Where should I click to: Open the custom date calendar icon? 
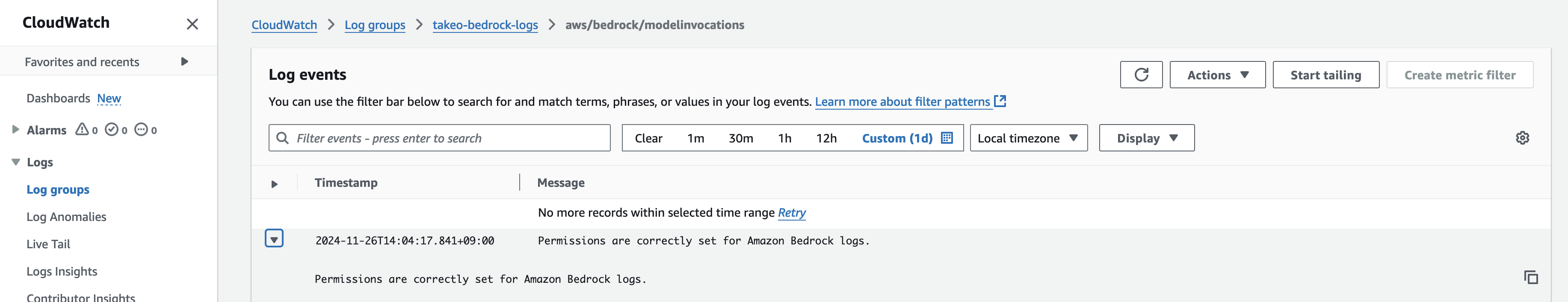[x=947, y=138]
